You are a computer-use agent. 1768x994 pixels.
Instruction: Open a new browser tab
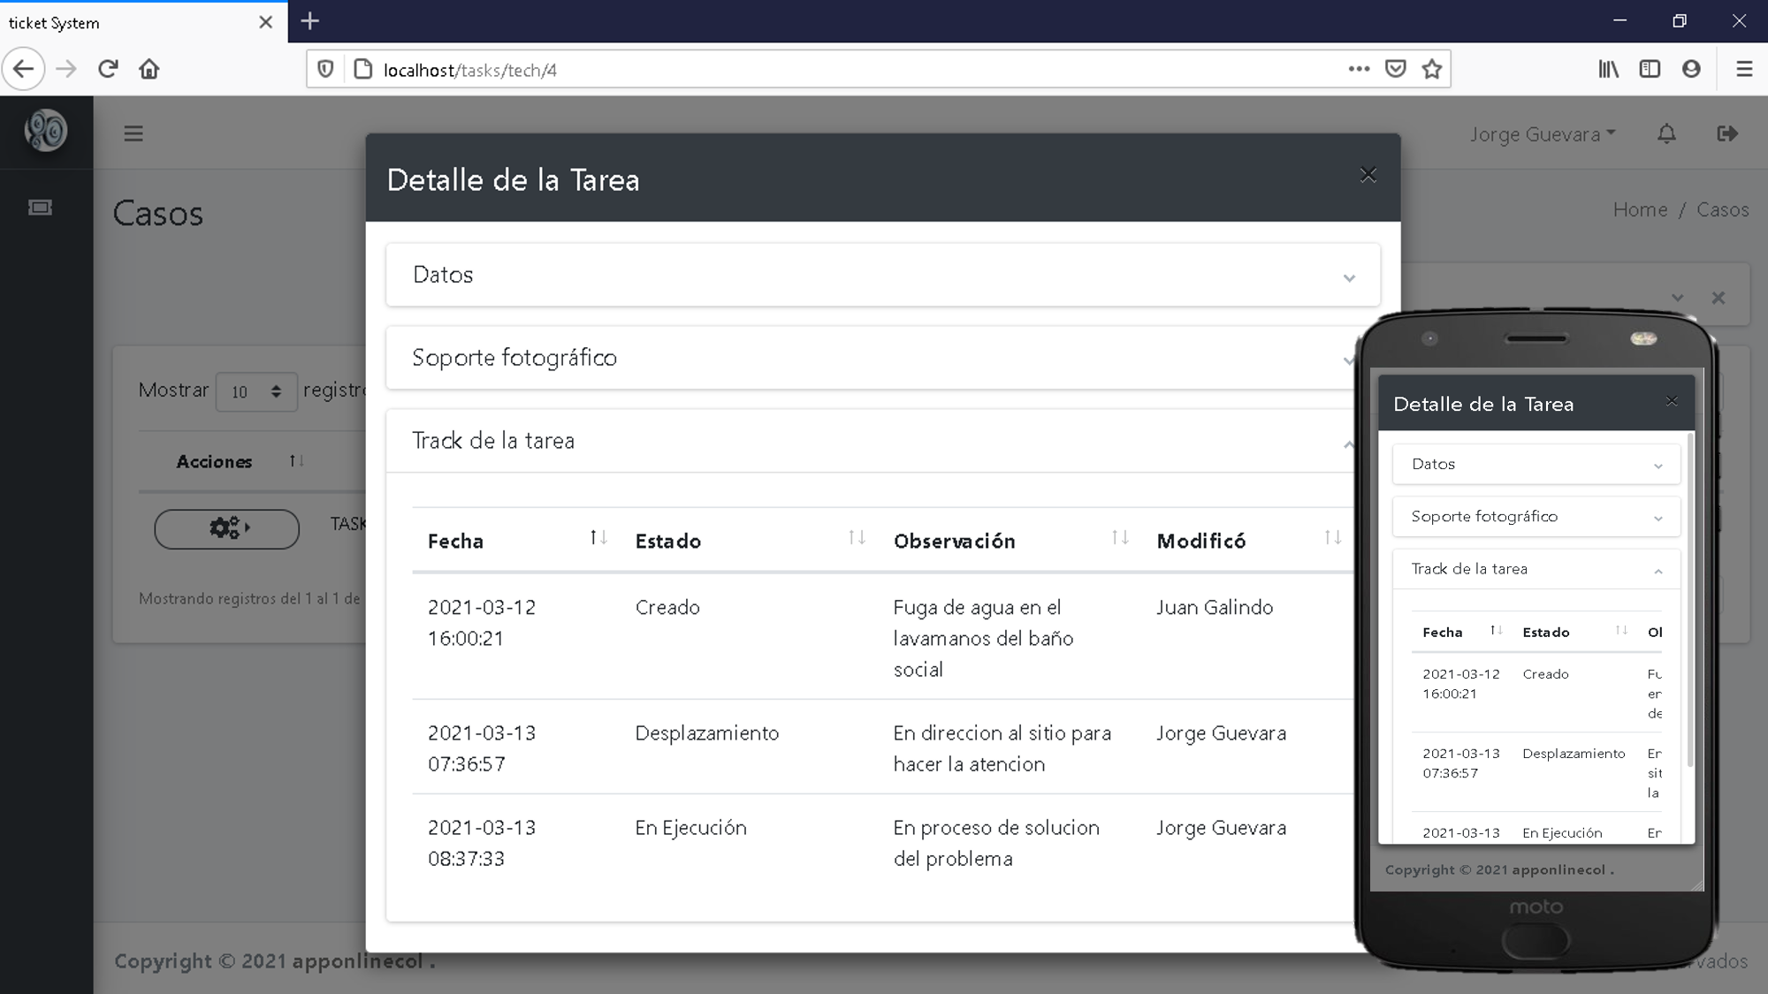coord(309,21)
